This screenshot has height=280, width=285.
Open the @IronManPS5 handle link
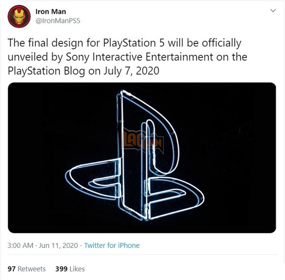click(x=58, y=21)
